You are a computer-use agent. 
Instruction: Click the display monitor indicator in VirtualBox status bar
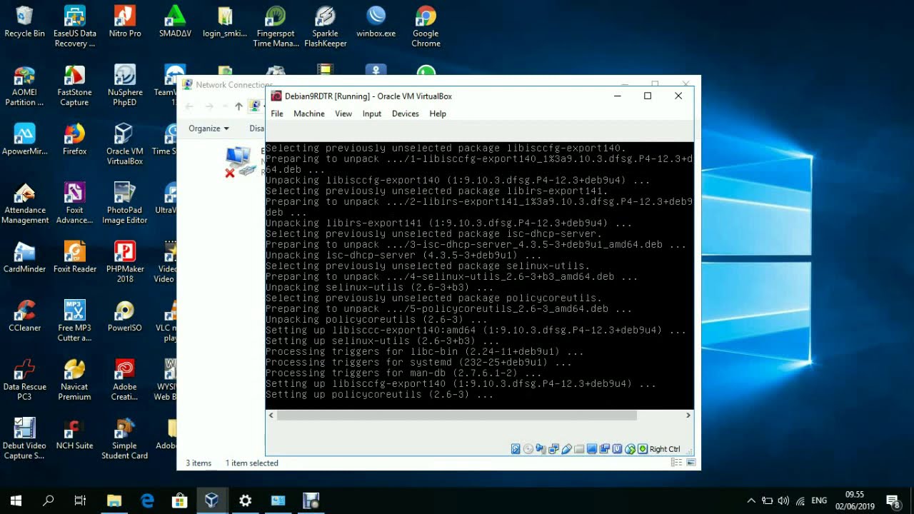coord(592,449)
